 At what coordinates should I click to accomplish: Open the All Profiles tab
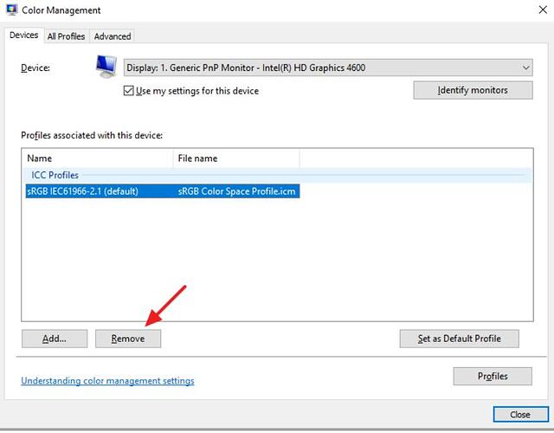point(66,36)
